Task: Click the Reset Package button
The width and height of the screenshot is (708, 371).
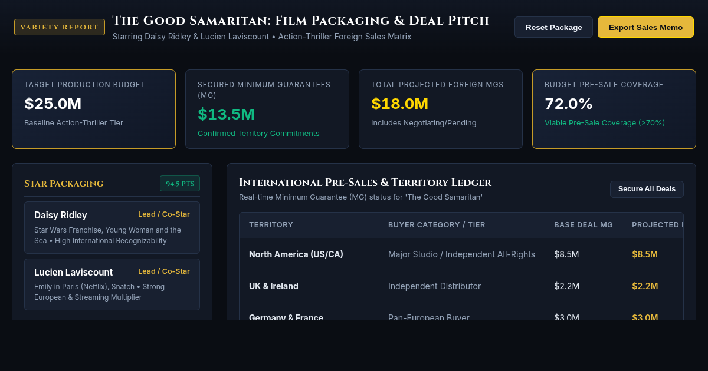Action: 553,27
